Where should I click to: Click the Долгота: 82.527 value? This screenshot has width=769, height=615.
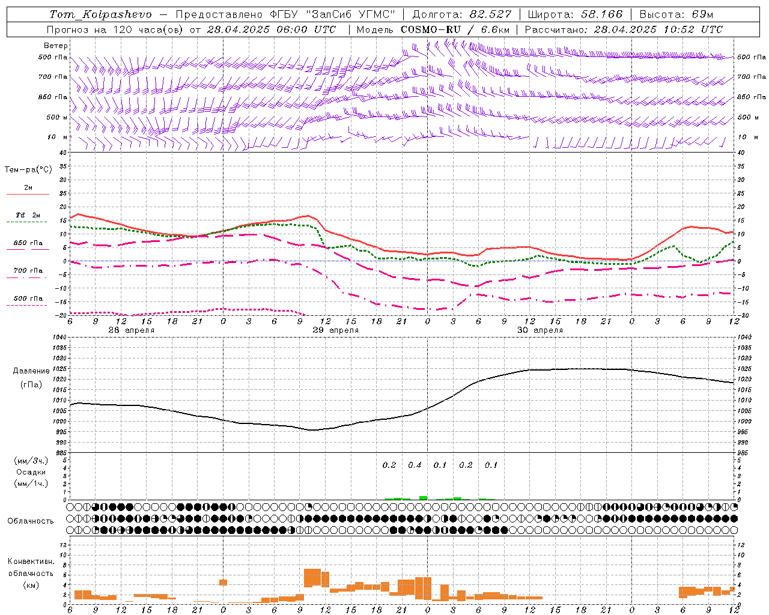click(x=462, y=14)
